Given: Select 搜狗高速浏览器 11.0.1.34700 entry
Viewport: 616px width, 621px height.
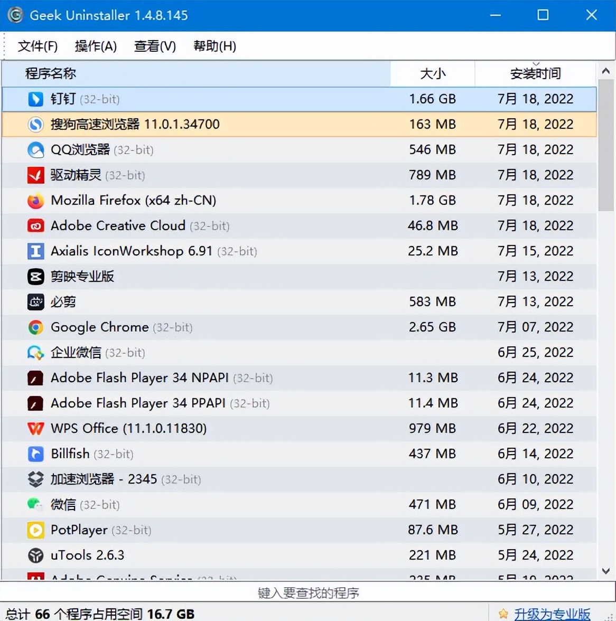Looking at the screenshot, I should coord(135,125).
